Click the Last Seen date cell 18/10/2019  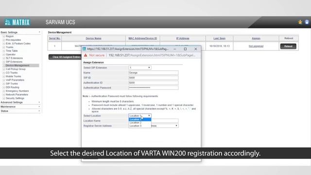coord(219,46)
